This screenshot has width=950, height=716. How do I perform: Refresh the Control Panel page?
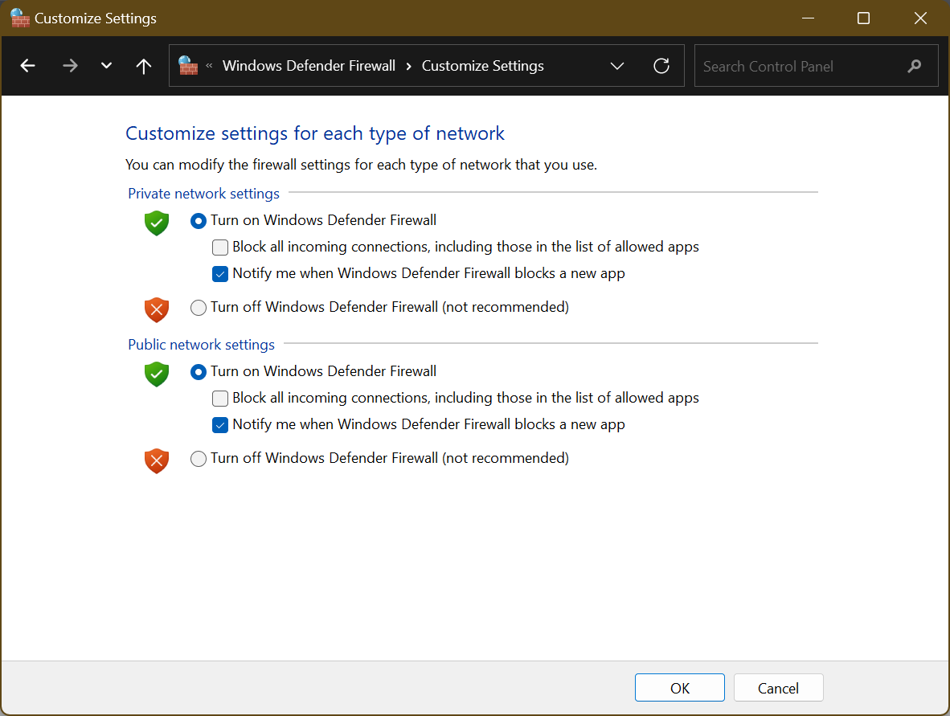click(661, 66)
